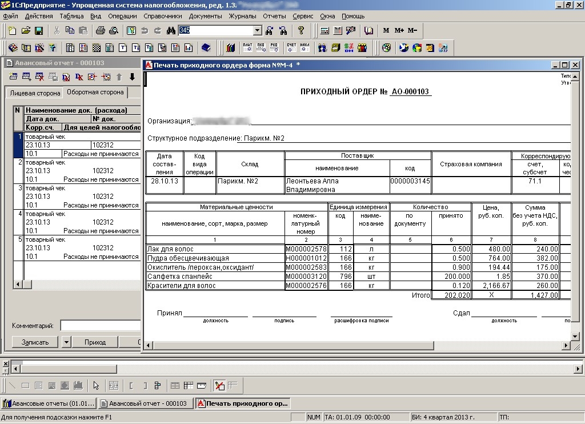The image size is (585, 424).
Task: Click the Open folder icon
Action: [26, 31]
